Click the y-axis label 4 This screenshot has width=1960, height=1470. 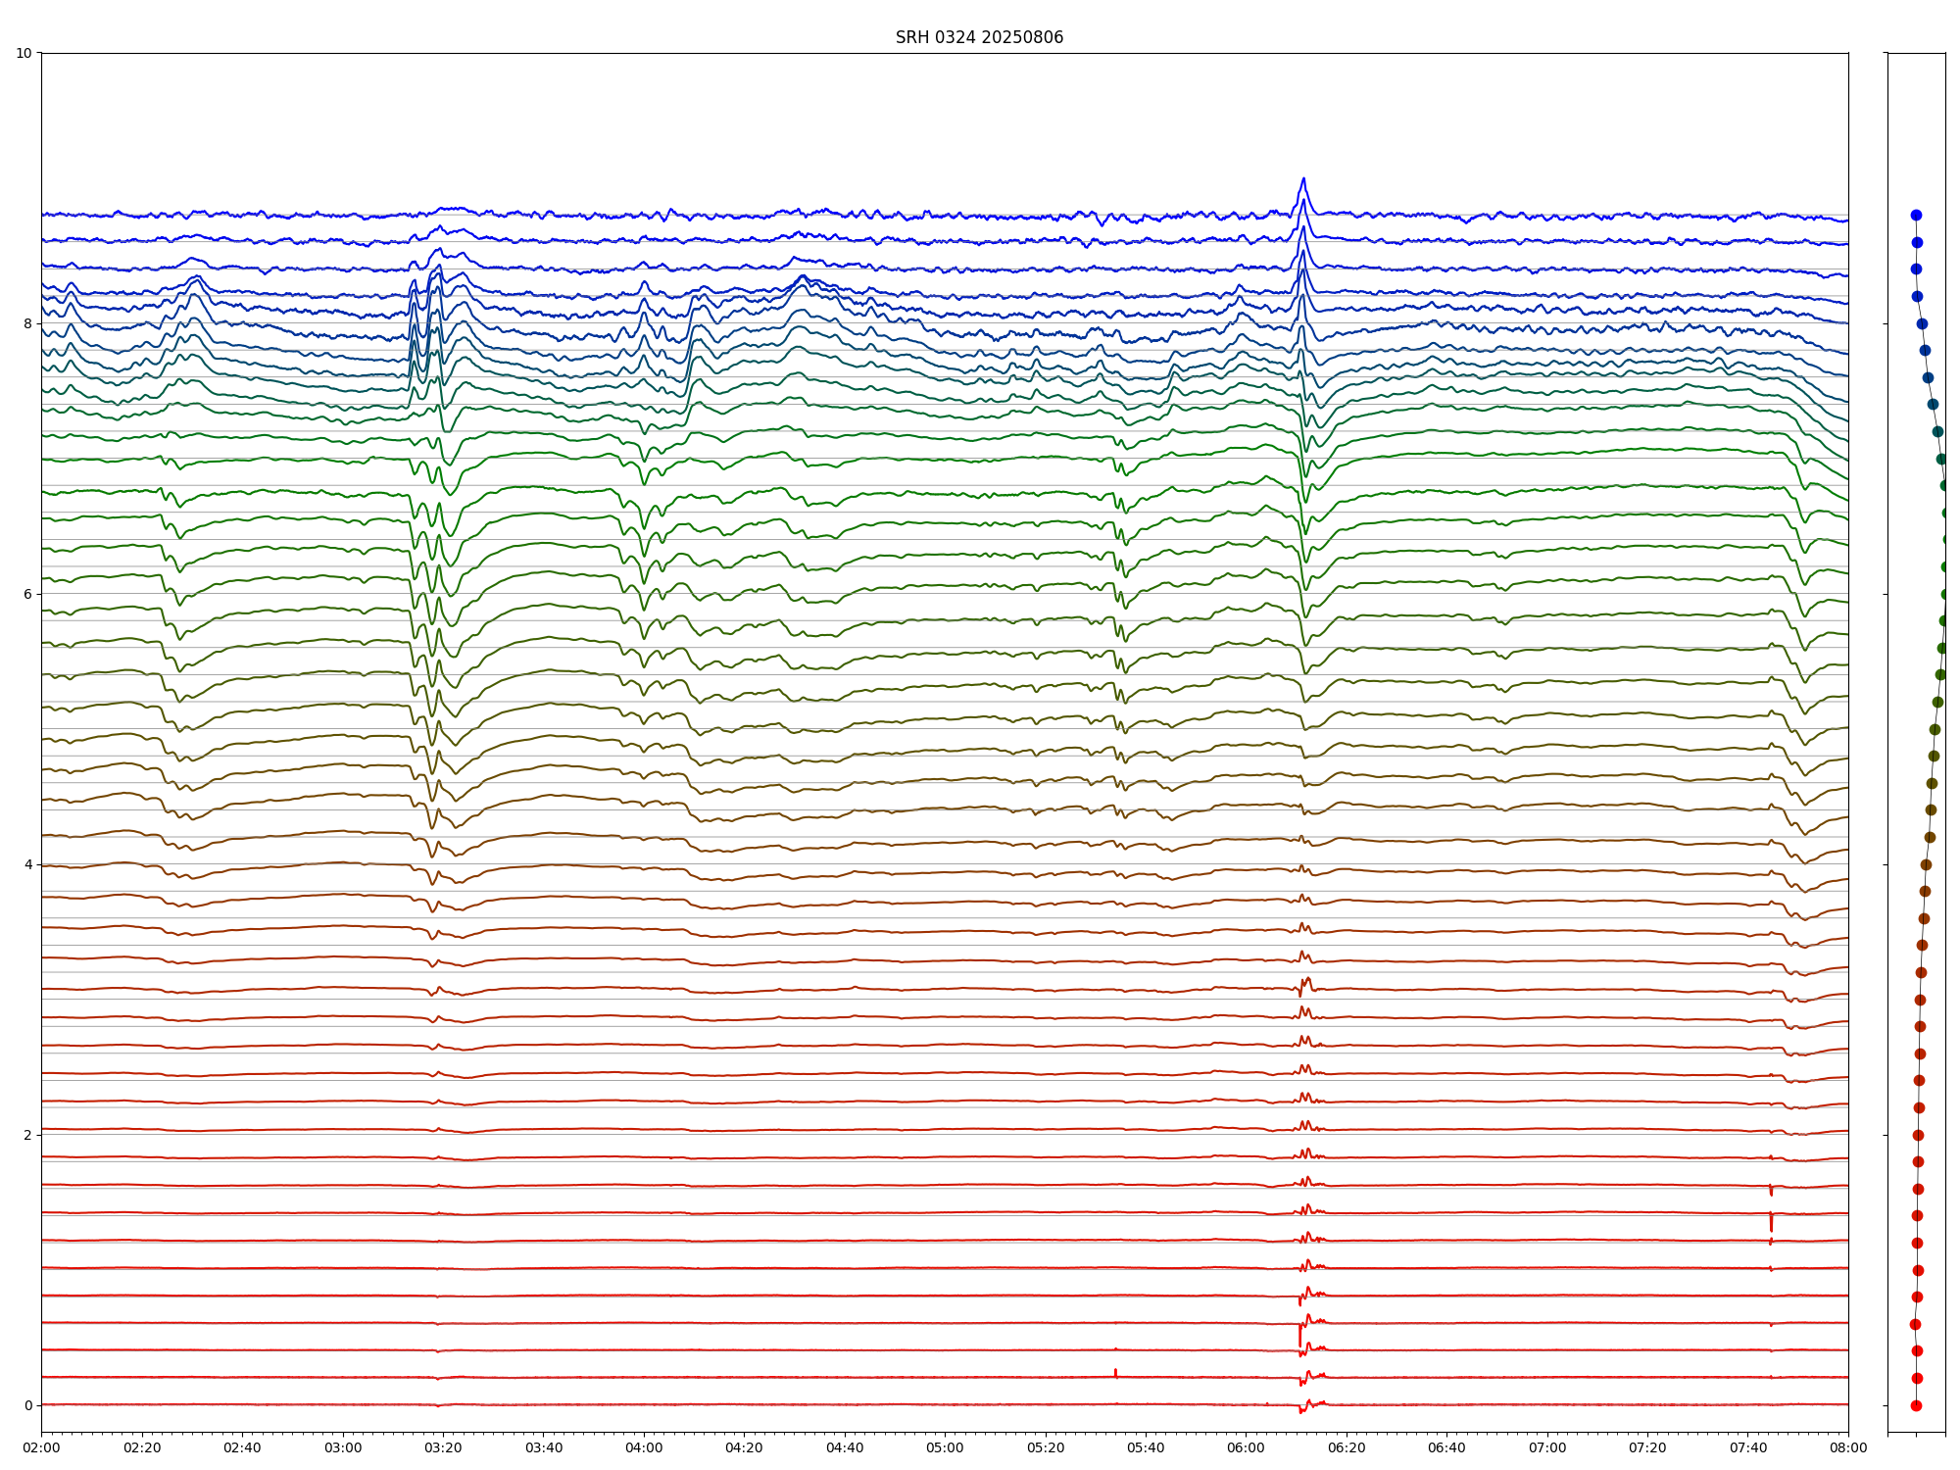[x=27, y=864]
